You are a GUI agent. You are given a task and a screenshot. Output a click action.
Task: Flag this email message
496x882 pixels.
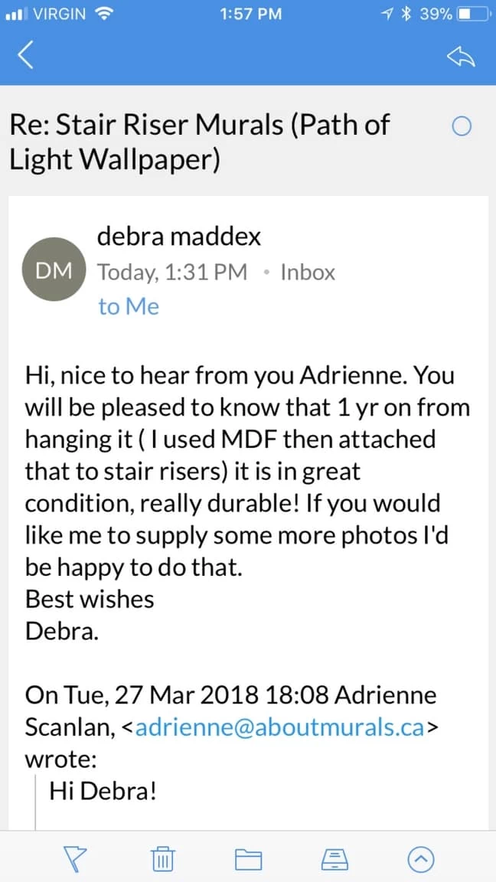(x=73, y=861)
